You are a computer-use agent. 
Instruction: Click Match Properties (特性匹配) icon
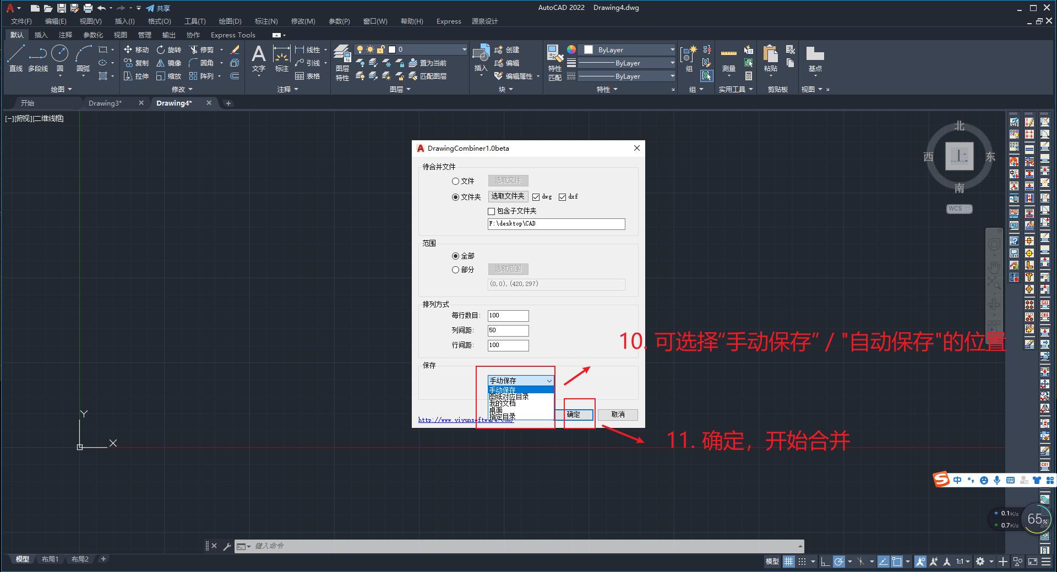click(x=554, y=63)
